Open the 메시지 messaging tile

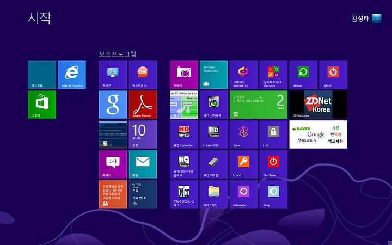113,164
